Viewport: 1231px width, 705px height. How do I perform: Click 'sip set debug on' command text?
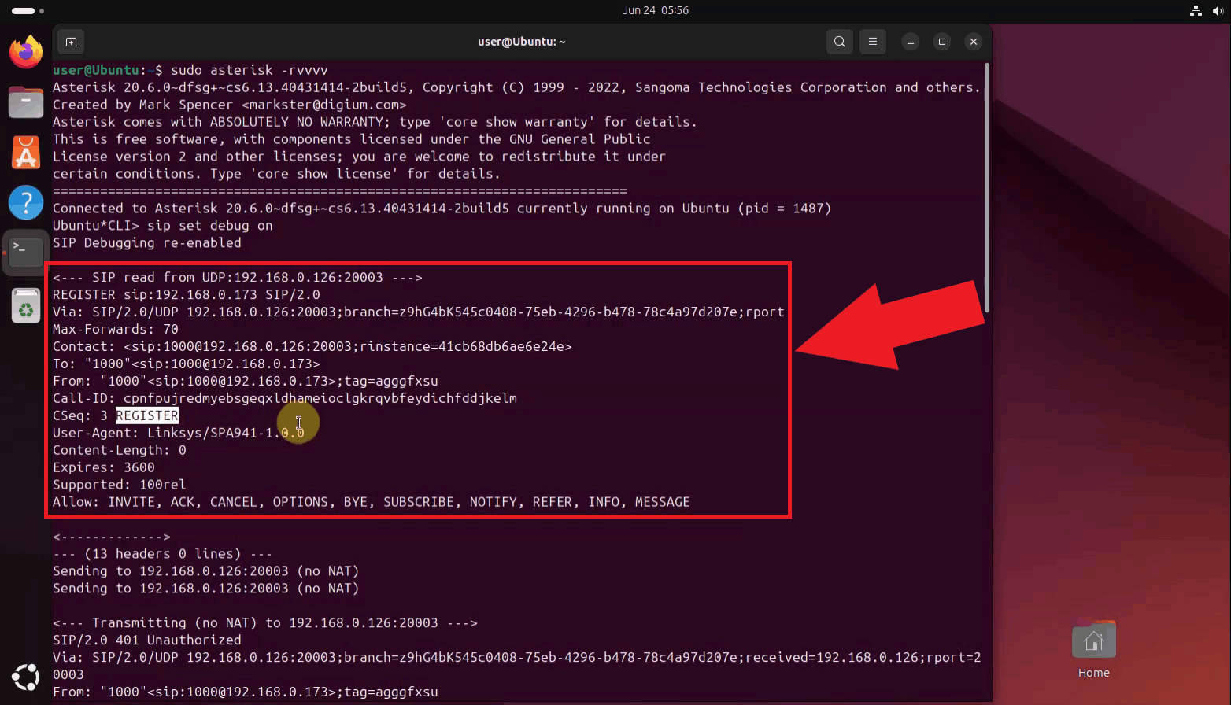coord(210,226)
